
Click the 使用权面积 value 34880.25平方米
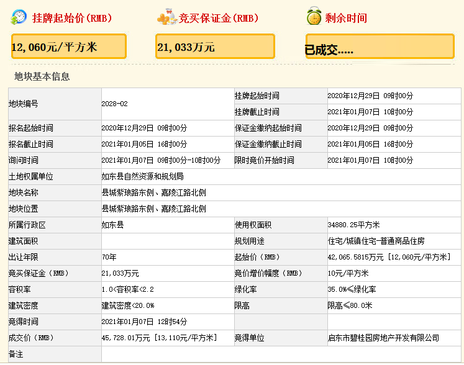(353, 225)
